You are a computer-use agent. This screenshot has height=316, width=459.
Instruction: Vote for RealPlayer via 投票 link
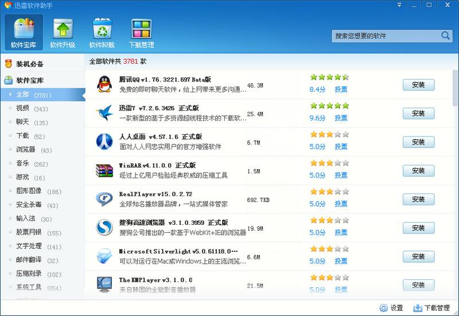click(341, 204)
